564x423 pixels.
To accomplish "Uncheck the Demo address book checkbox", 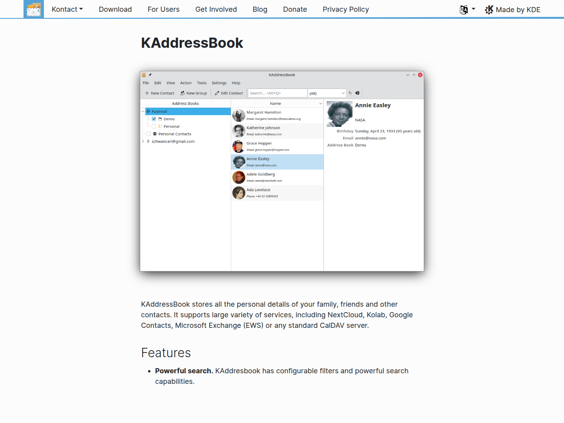I will [154, 119].
